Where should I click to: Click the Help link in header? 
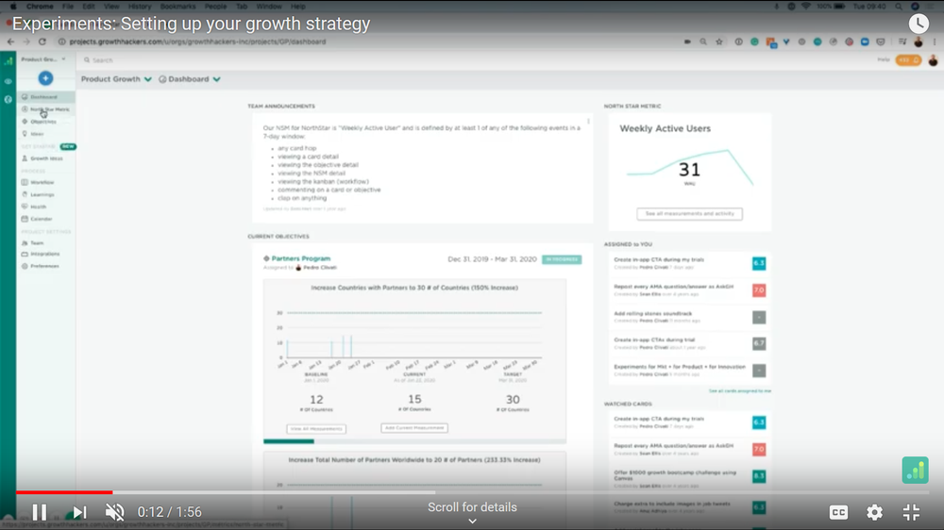(x=884, y=59)
